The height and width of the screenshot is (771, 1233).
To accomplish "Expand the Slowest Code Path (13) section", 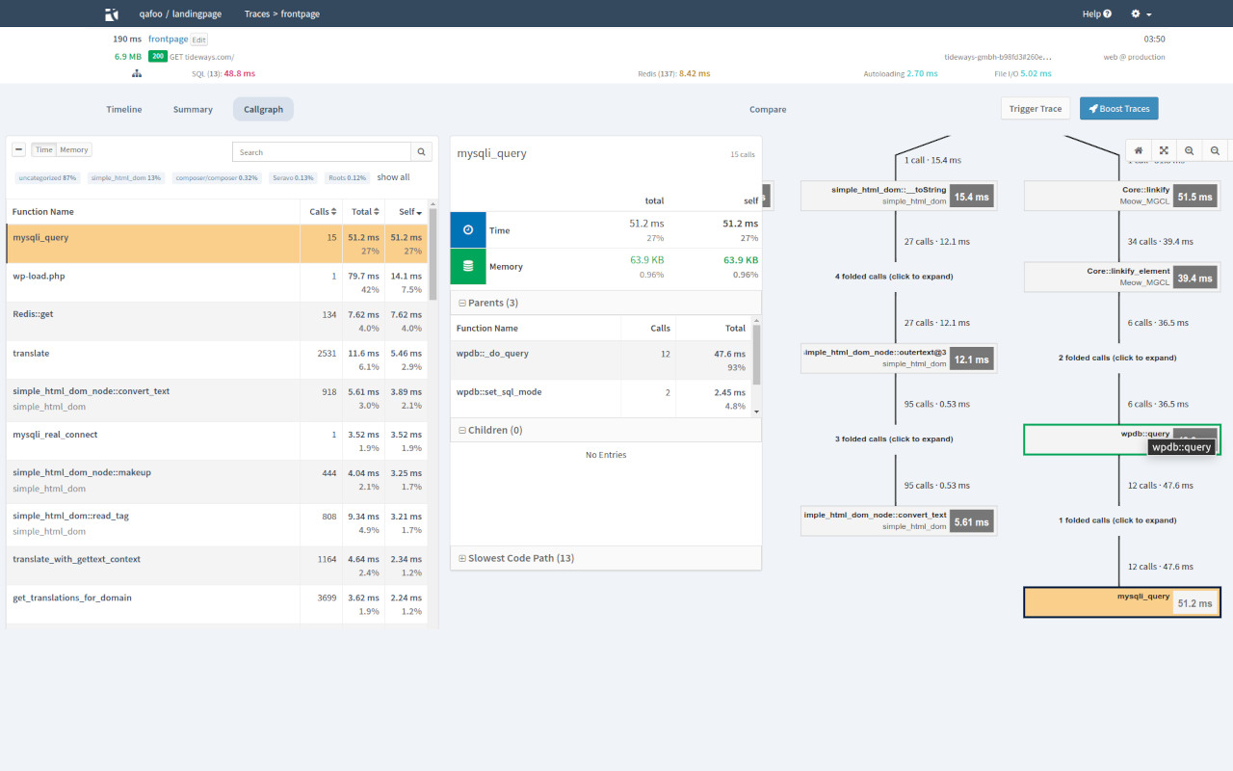I will (x=462, y=558).
